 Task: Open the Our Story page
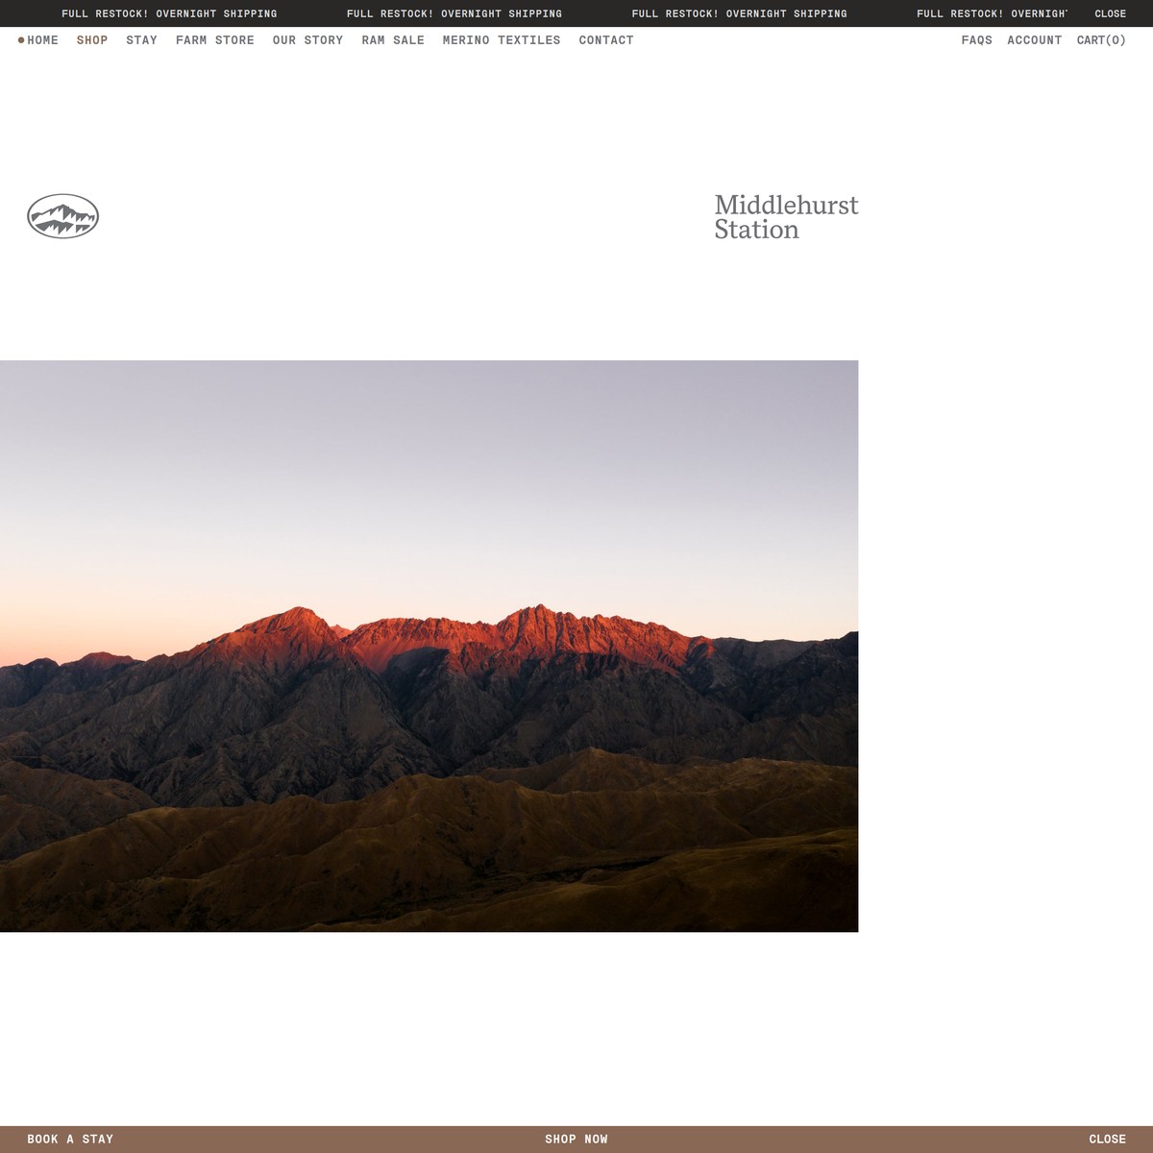[x=307, y=40]
